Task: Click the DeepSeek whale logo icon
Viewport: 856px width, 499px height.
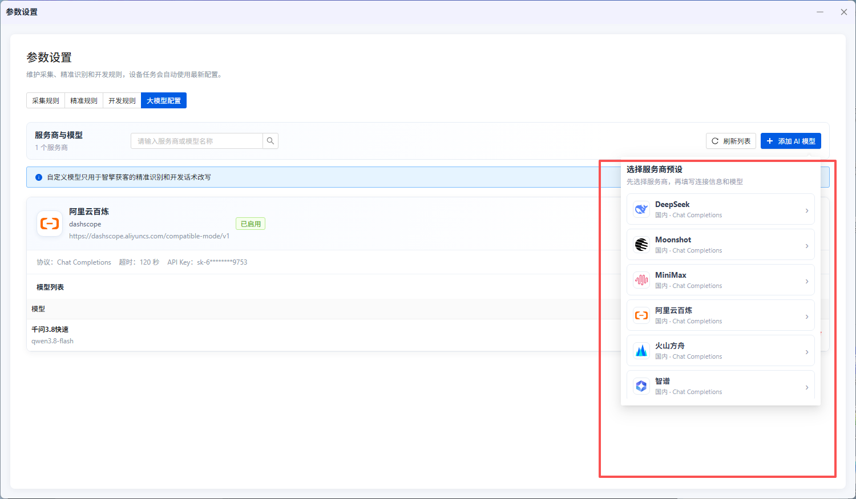Action: coord(641,209)
